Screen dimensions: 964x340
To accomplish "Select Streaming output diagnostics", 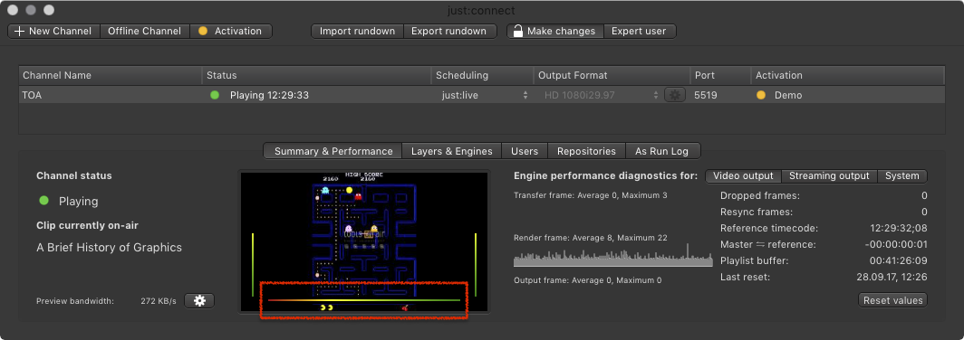I will [829, 176].
